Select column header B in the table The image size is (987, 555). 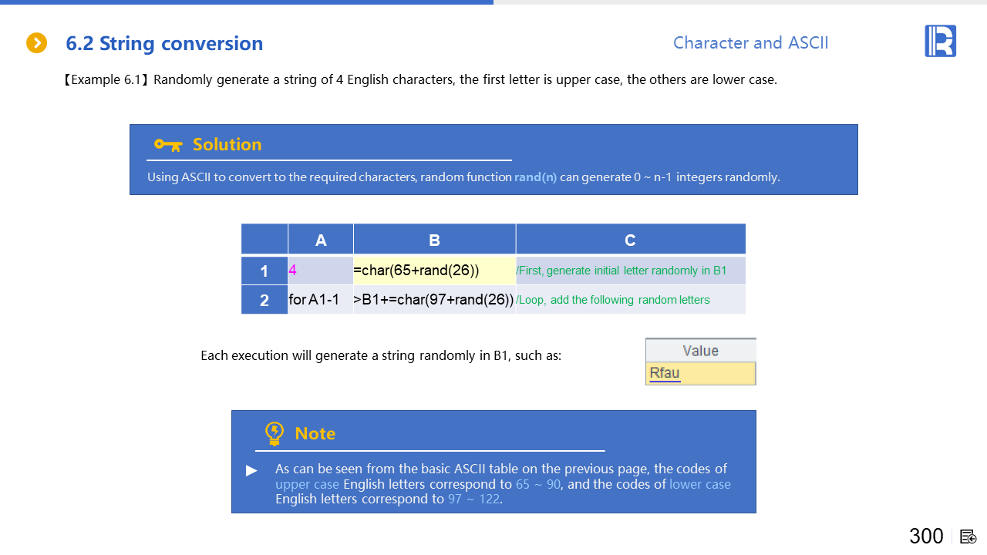[x=434, y=240]
